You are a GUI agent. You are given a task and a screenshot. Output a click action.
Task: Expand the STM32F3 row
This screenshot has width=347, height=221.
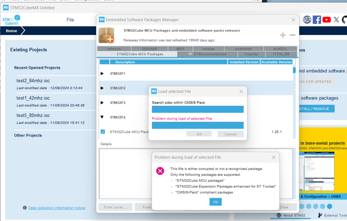102,103
